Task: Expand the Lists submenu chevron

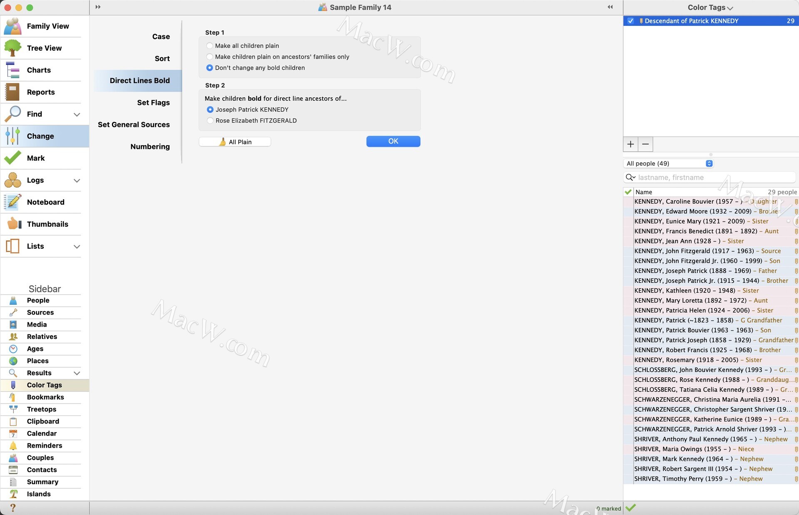Action: pyautogui.click(x=77, y=247)
